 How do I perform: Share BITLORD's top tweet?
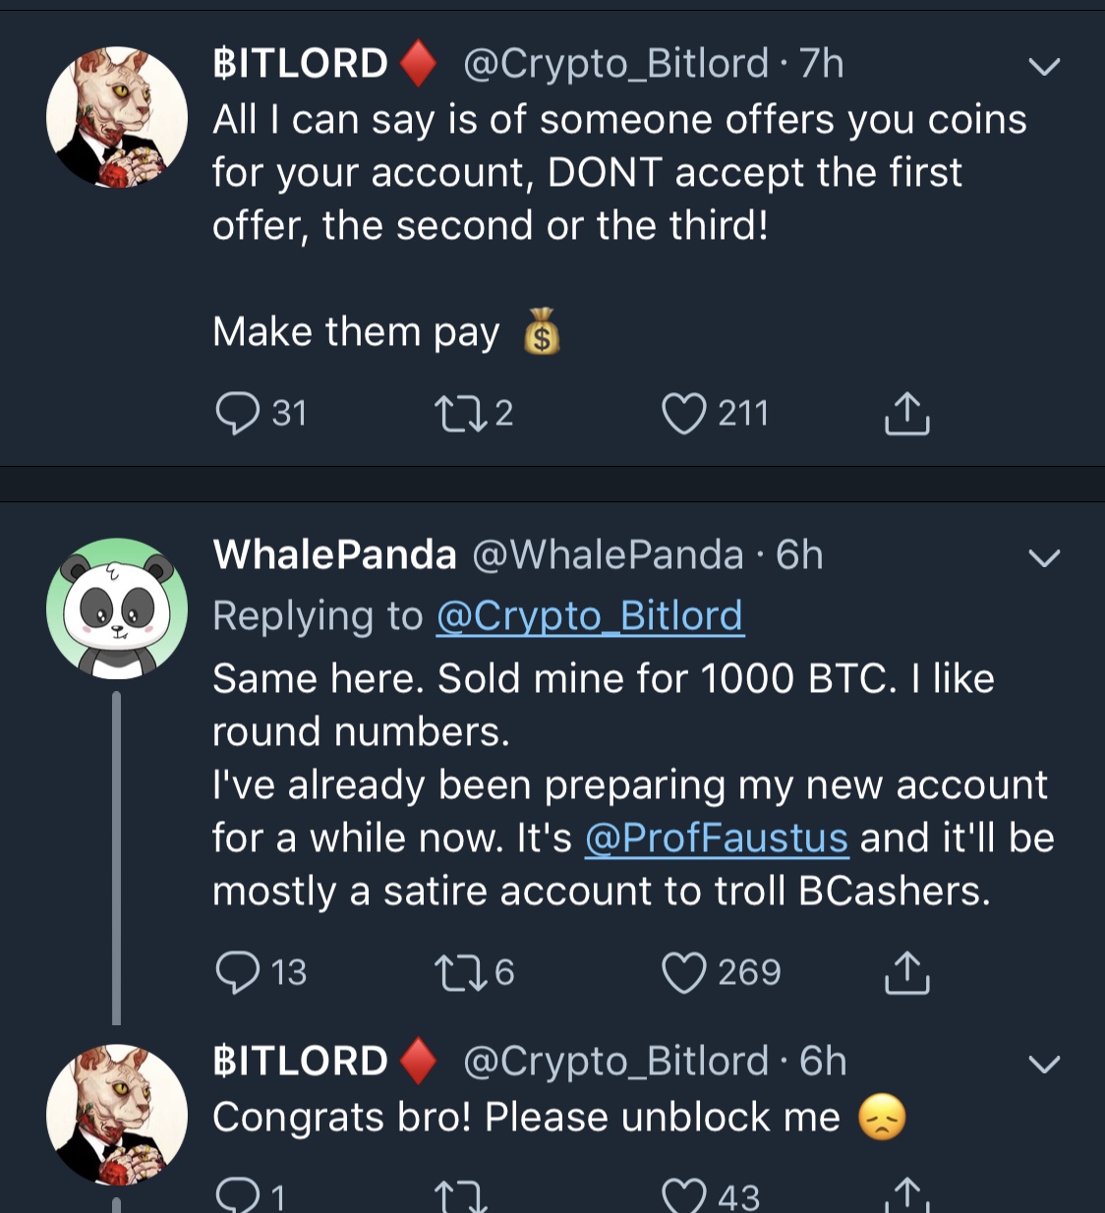pyautogui.click(x=906, y=413)
